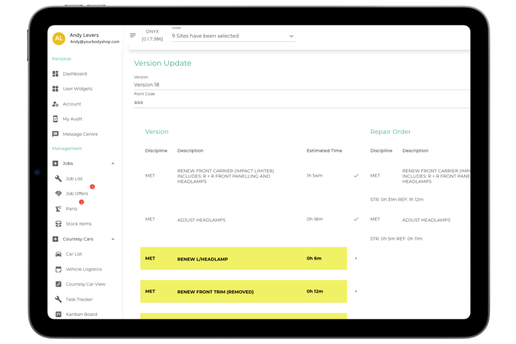
Task: Select the highlighted RENEW L/HEADLAMP row
Action: (243, 258)
